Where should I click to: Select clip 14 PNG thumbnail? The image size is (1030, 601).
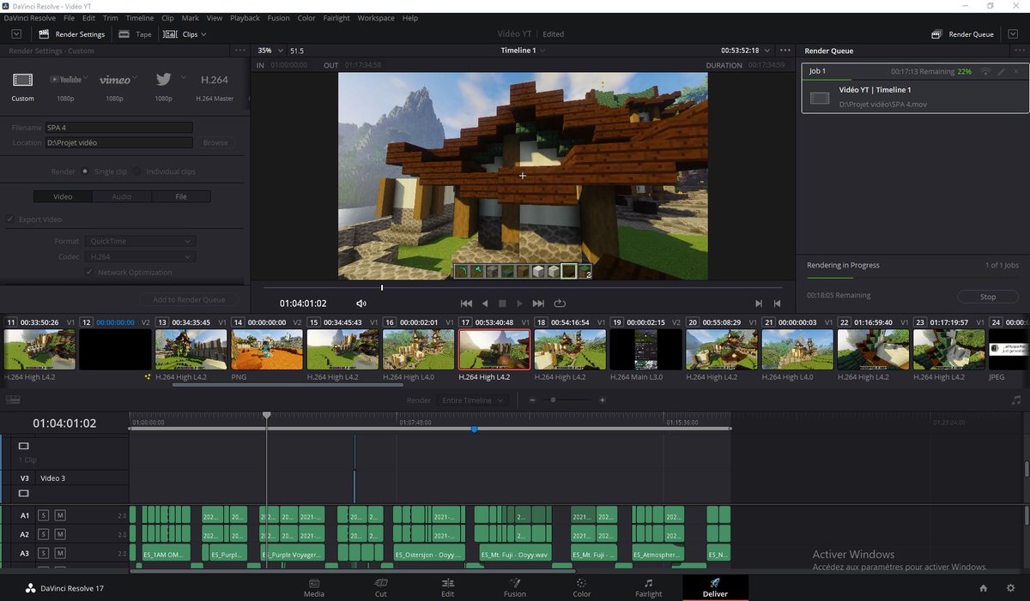[266, 350]
